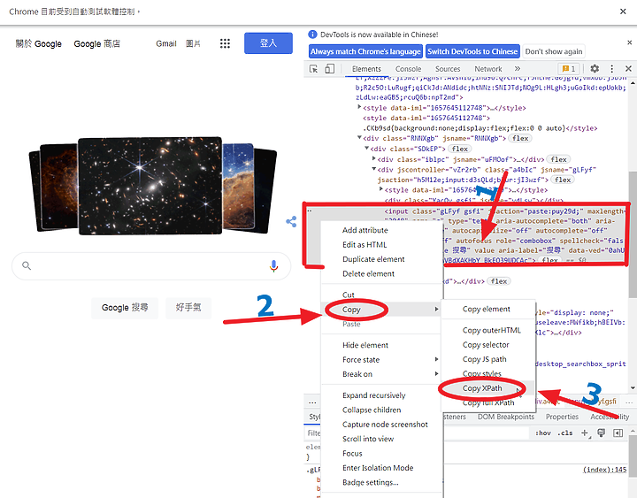Click Always match Chrome's language button
This screenshot has height=498, width=637.
coord(365,51)
